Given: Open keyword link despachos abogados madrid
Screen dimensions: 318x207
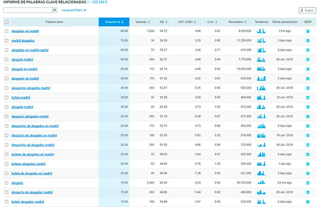Looking at the screenshot, I should click(31, 88).
